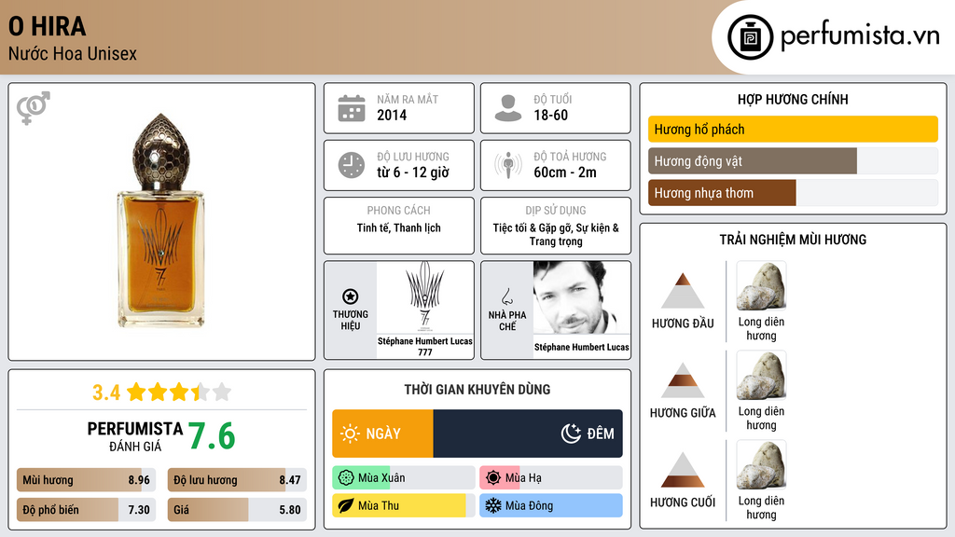Screen dimensions: 955x537
Task: Click the Mùa Đông season bar
Action: point(551,505)
